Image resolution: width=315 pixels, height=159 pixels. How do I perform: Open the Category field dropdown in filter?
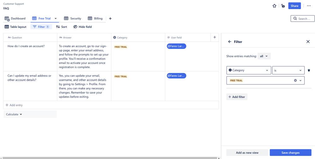pyautogui.click(x=248, y=70)
